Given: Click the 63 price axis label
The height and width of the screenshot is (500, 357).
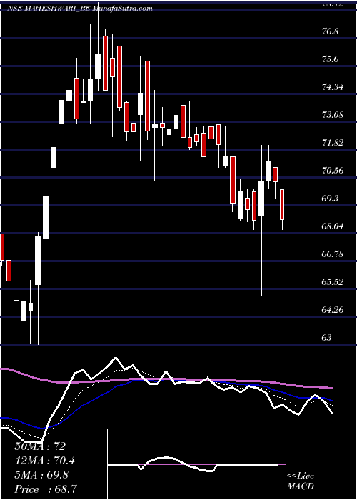Looking at the screenshot, I should pyautogui.click(x=327, y=337).
